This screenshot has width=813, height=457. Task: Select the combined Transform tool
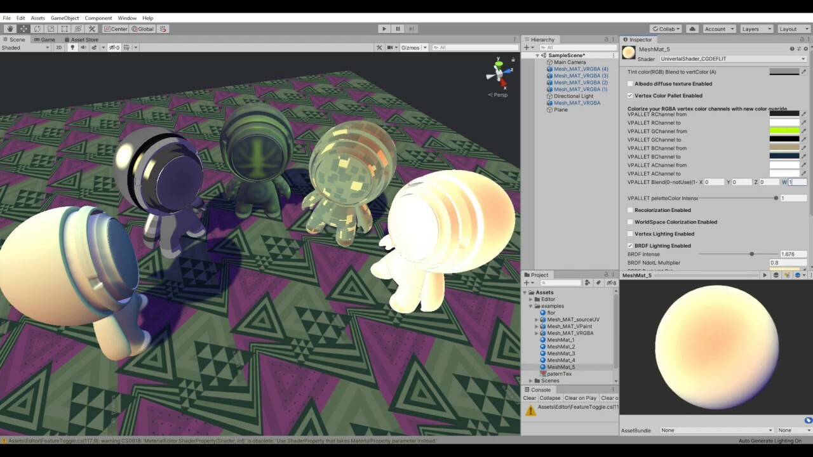point(78,29)
